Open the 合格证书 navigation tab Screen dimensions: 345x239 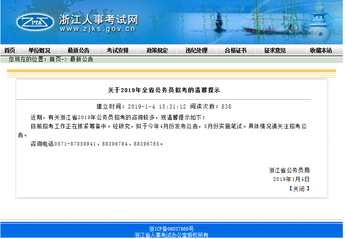pyautogui.click(x=235, y=50)
